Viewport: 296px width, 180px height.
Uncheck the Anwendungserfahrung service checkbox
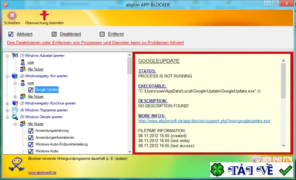point(31,131)
